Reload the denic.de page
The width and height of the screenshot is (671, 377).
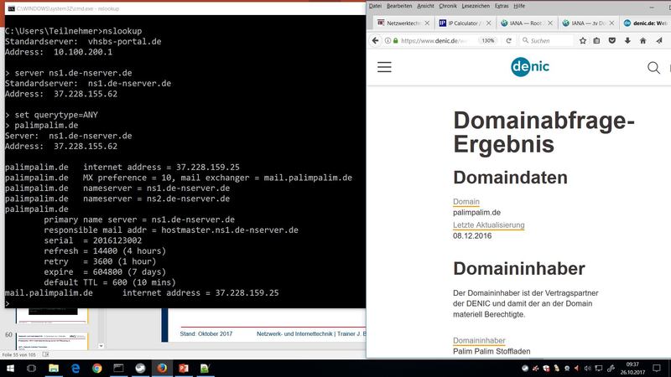click(509, 40)
